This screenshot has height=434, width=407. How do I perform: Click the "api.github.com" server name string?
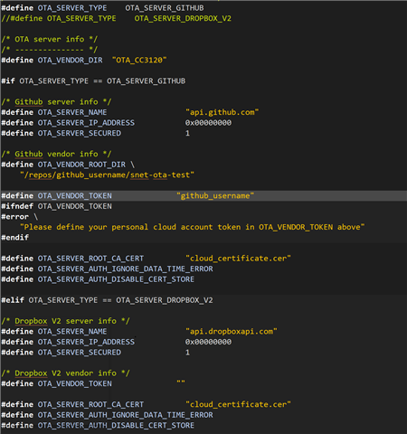coord(222,112)
